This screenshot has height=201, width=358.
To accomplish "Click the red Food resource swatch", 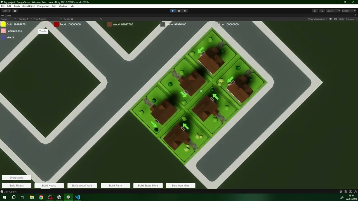I will (x=56, y=24).
